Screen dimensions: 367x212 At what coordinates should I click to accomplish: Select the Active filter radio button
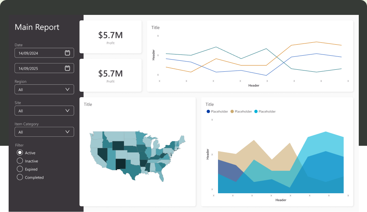[x=20, y=152]
